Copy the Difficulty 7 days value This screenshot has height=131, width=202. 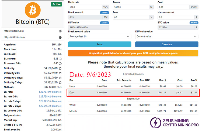[60, 82]
